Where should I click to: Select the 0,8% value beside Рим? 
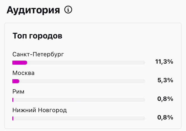click(165, 99)
